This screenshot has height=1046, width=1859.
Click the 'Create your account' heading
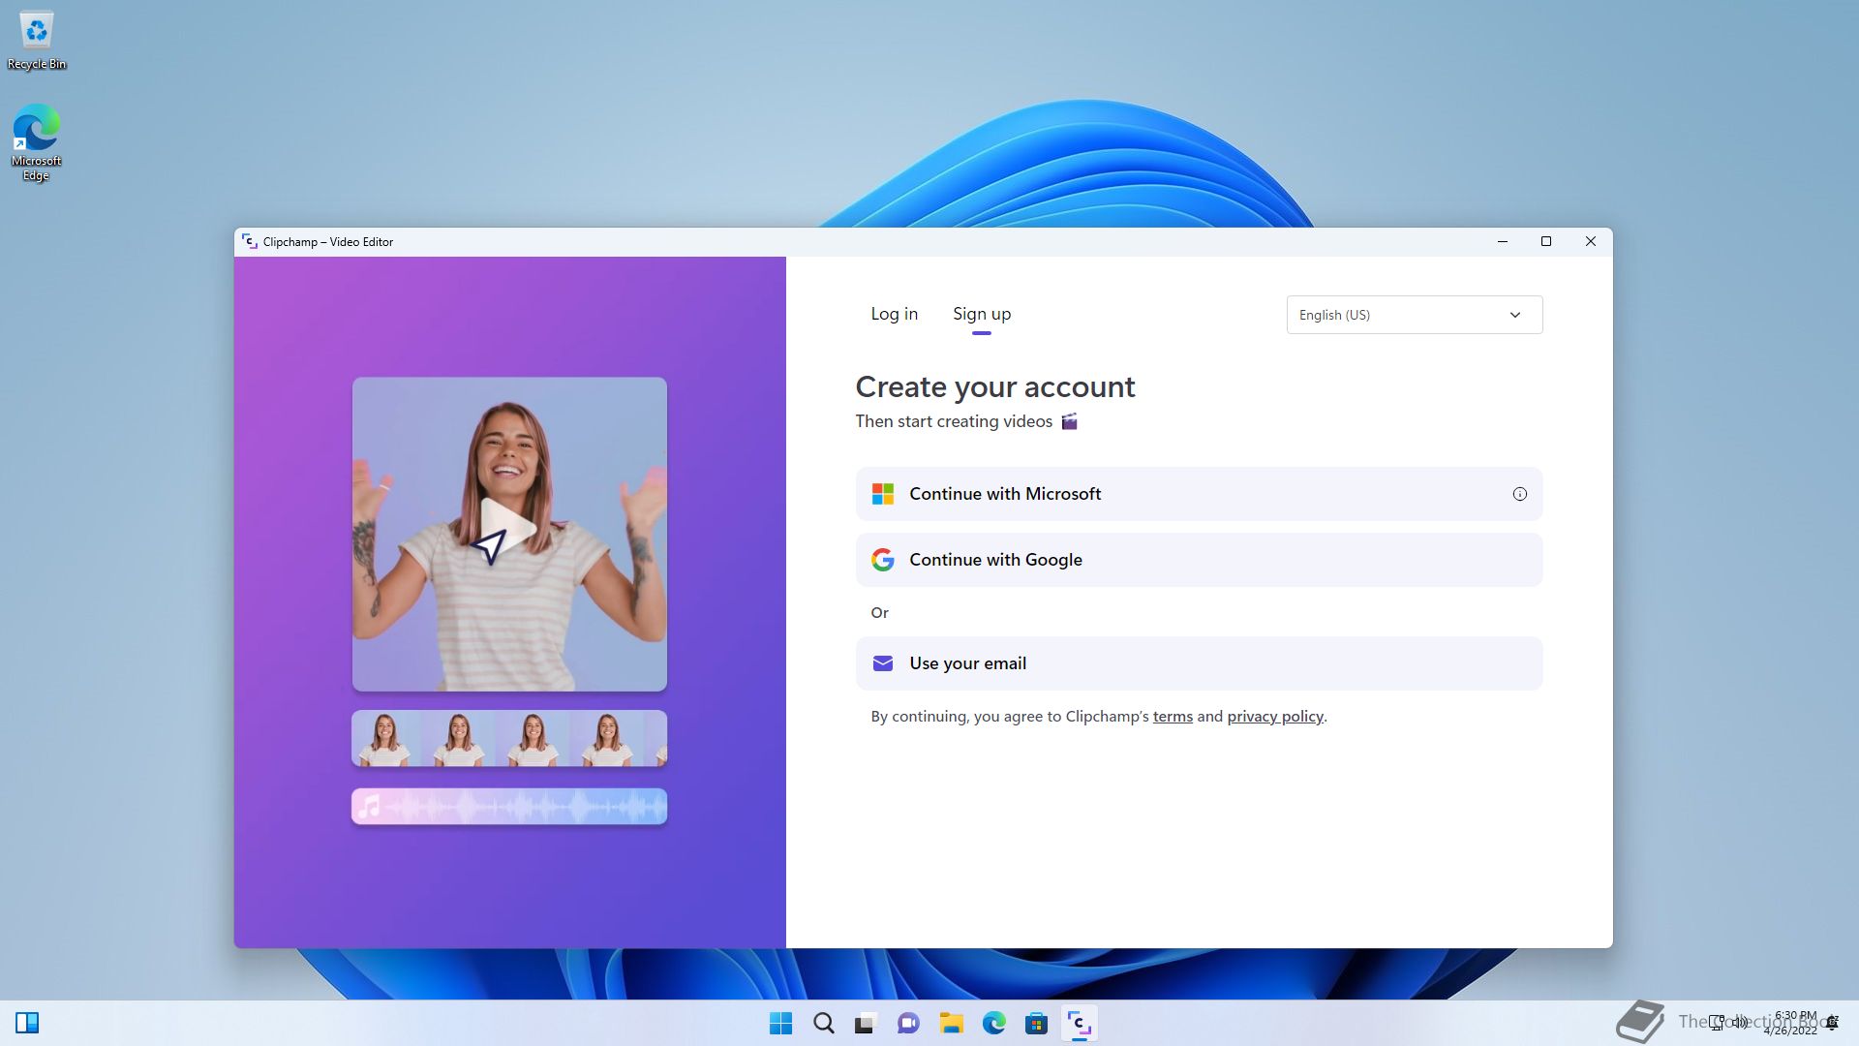[x=995, y=386]
